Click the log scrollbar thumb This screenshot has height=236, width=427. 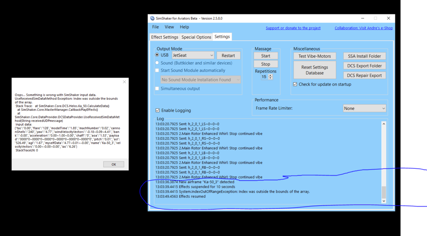point(384,192)
